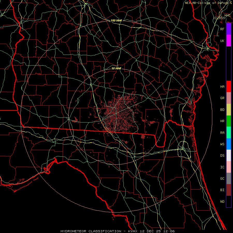Click the KVAX station identifier

pyautogui.click(x=133, y=231)
